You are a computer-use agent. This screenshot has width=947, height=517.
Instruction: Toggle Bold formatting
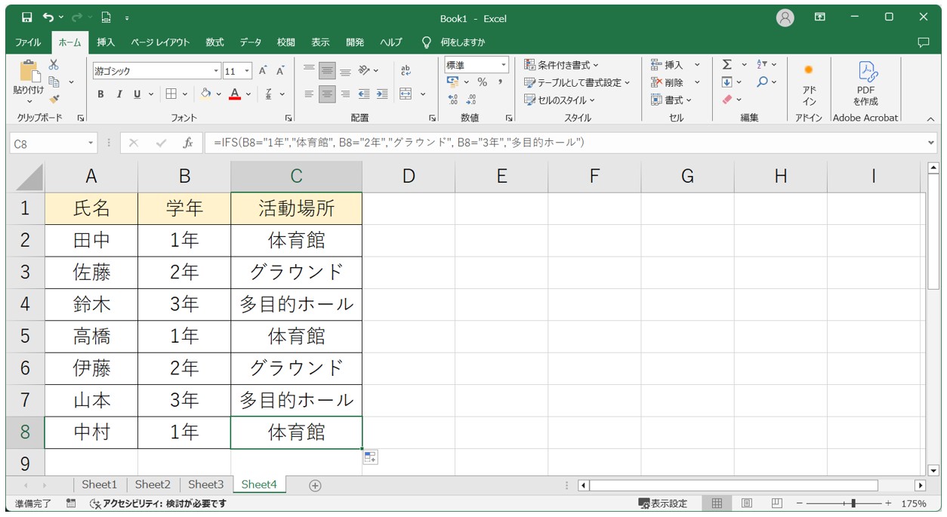click(100, 94)
